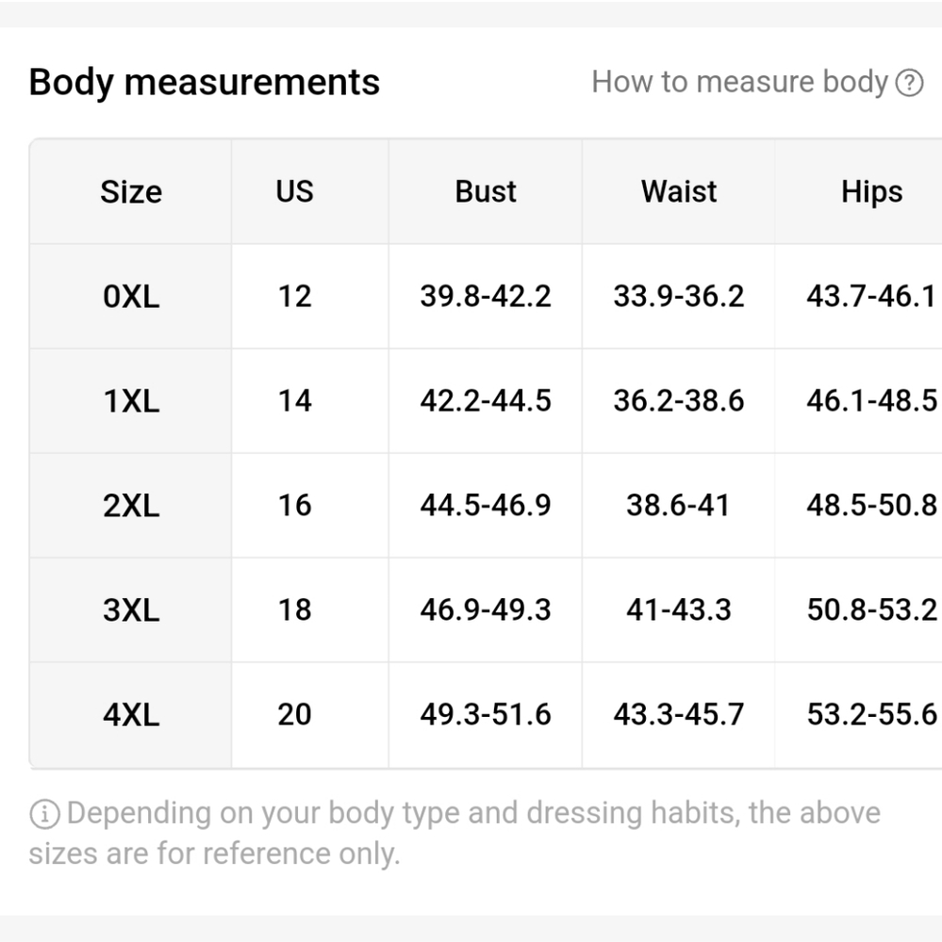The height and width of the screenshot is (942, 942).
Task: Select the Hips column header
Action: point(871,193)
